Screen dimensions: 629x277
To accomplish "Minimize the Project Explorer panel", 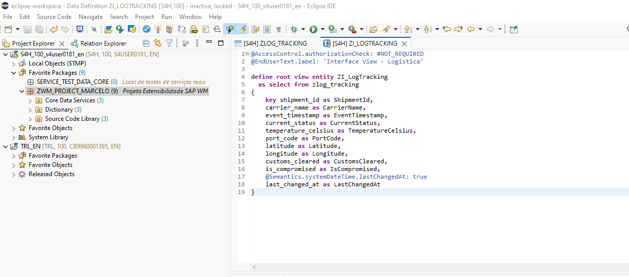I will (209, 41).
